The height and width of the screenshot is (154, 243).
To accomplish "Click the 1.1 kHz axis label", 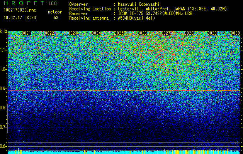I will click(x=3, y=50).
